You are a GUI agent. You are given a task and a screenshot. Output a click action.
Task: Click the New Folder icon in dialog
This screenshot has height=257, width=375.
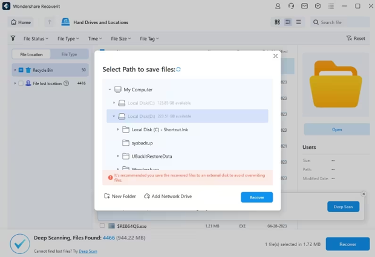click(x=107, y=197)
